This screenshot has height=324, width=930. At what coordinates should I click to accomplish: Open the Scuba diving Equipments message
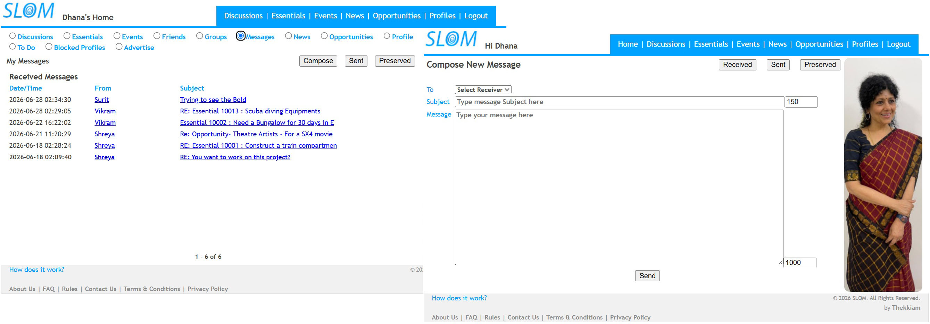[250, 111]
